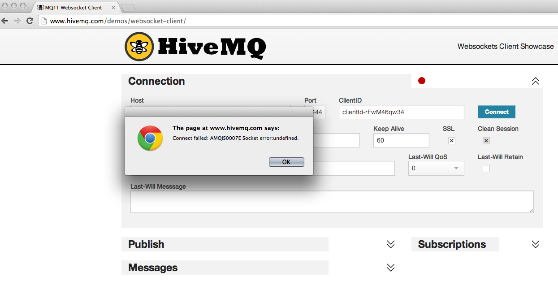This screenshot has width=558, height=303.
Task: Open a new tab with the new-tab button
Action: 128,7
